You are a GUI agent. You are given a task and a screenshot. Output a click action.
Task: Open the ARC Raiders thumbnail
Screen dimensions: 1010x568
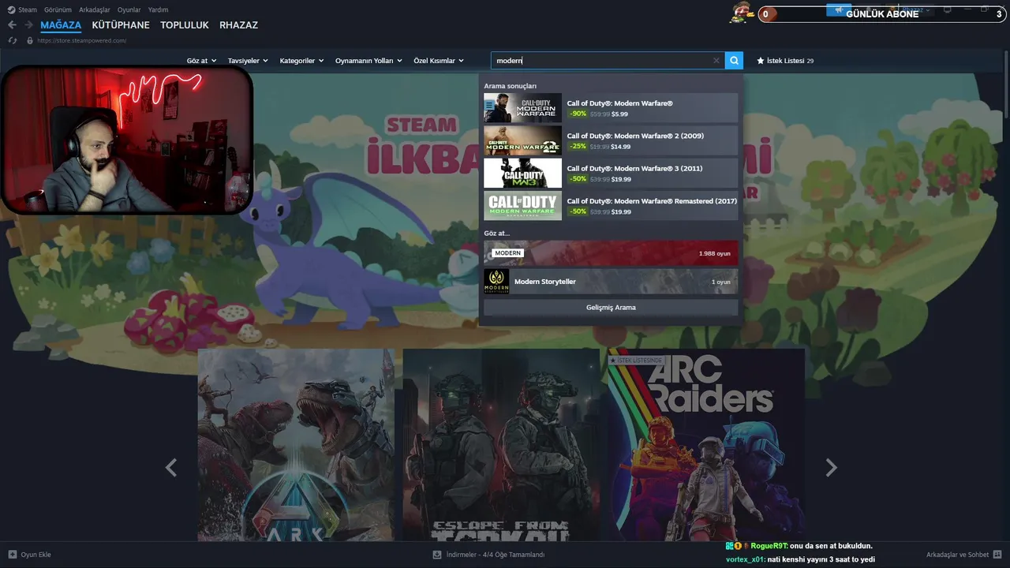pos(706,445)
